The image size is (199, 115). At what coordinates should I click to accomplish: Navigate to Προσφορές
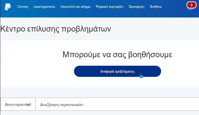click(137, 7)
